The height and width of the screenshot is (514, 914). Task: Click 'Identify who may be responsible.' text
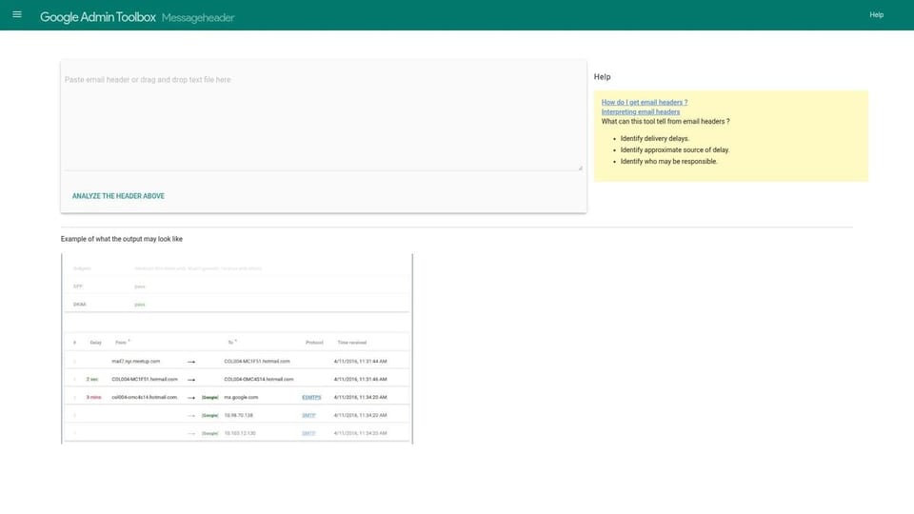coord(668,162)
